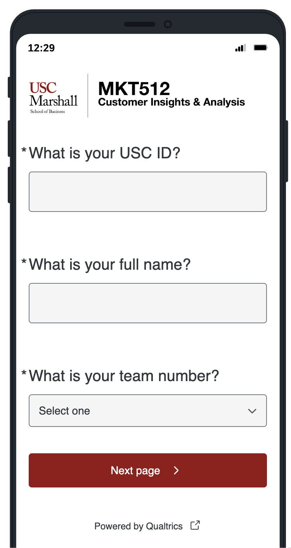This screenshot has width=291, height=548.
Task: Click the USC Marshall logo
Action: click(53, 97)
